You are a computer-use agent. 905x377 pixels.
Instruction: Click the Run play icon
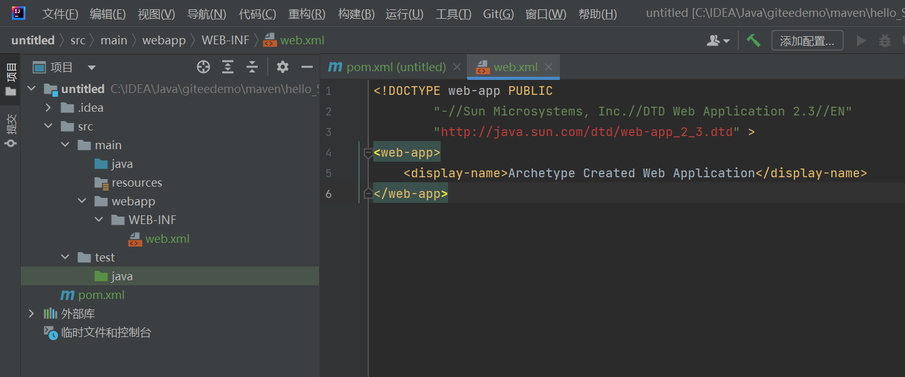[861, 41]
